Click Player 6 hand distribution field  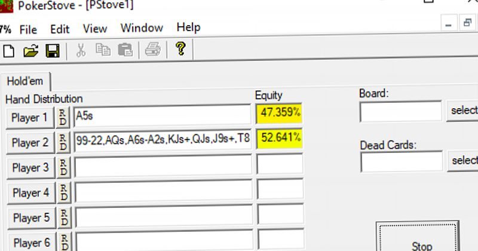(x=164, y=240)
